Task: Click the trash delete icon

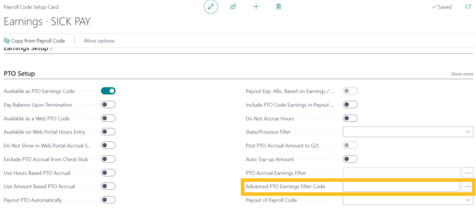Action: pyautogui.click(x=279, y=7)
